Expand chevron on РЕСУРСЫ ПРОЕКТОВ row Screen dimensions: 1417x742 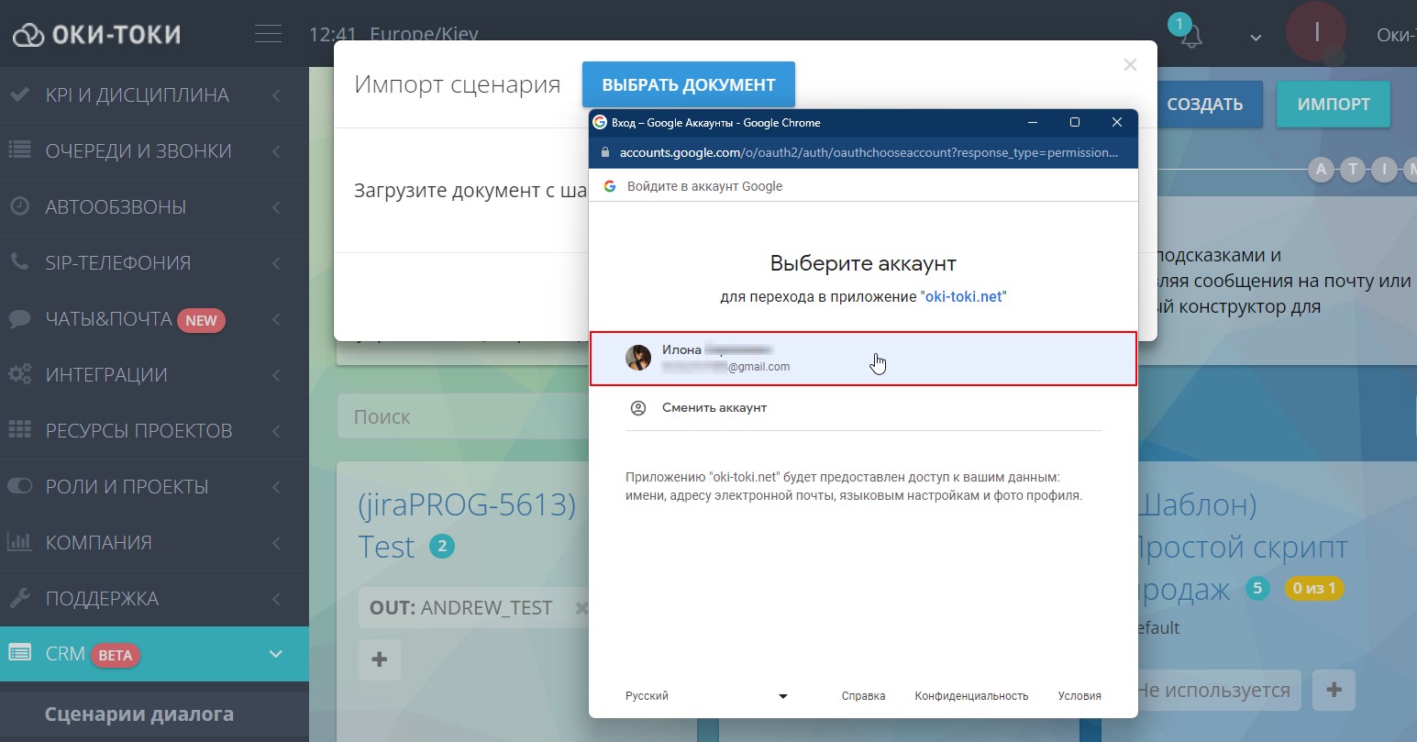pyautogui.click(x=276, y=431)
